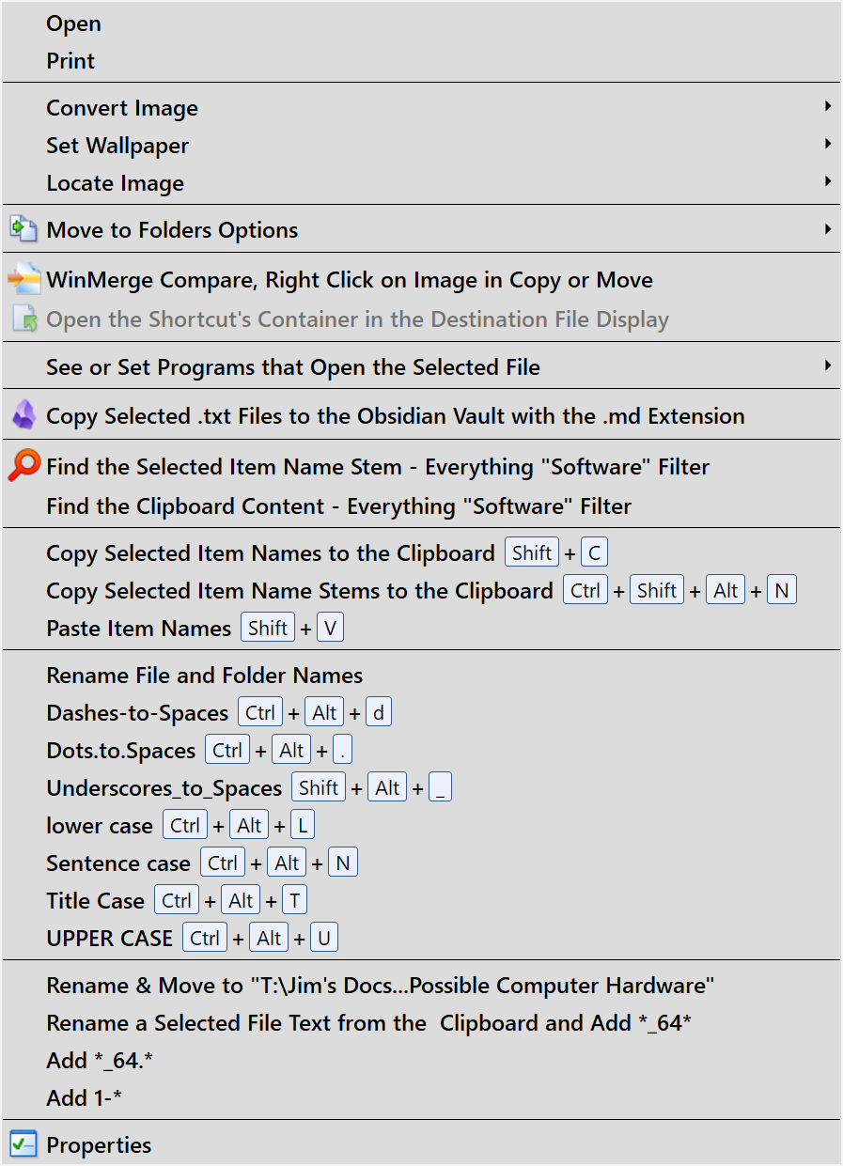
Task: Click the Everything magnifying glass icon
Action: coord(23,466)
